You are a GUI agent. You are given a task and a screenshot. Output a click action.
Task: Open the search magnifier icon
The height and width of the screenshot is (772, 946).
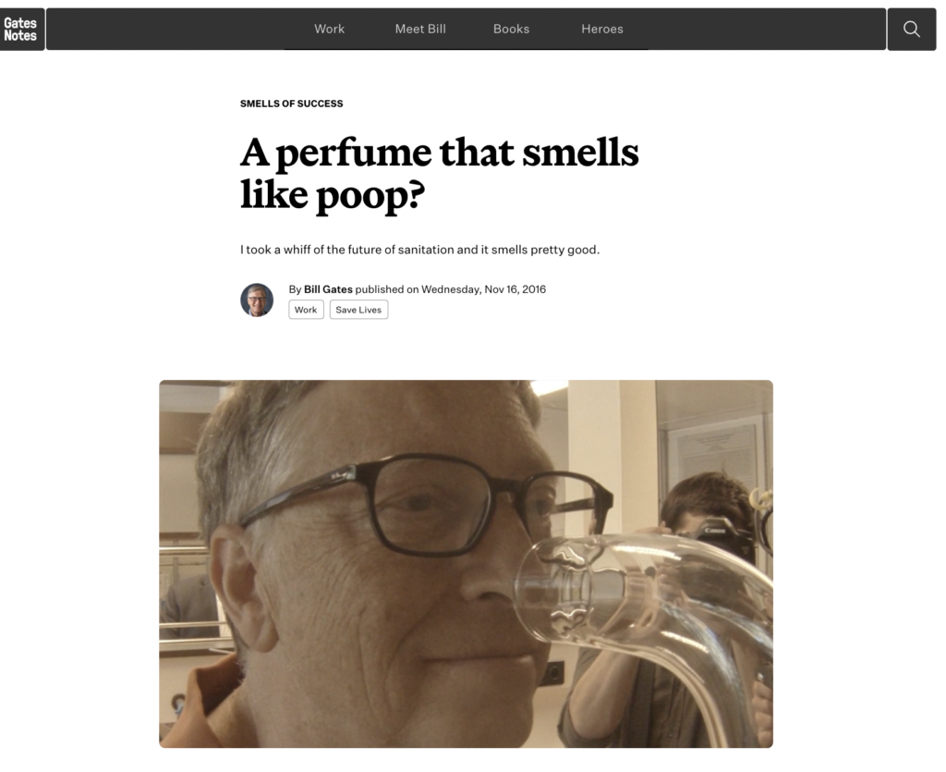pos(911,29)
